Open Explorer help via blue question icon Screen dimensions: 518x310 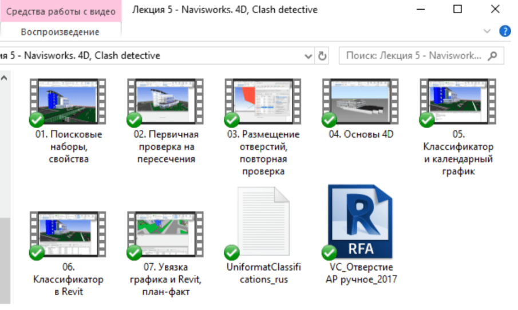coord(504,31)
